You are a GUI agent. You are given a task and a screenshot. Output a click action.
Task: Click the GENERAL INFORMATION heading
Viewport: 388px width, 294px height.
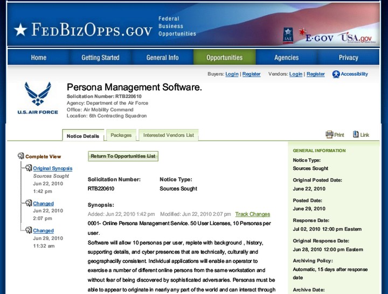(x=319, y=151)
